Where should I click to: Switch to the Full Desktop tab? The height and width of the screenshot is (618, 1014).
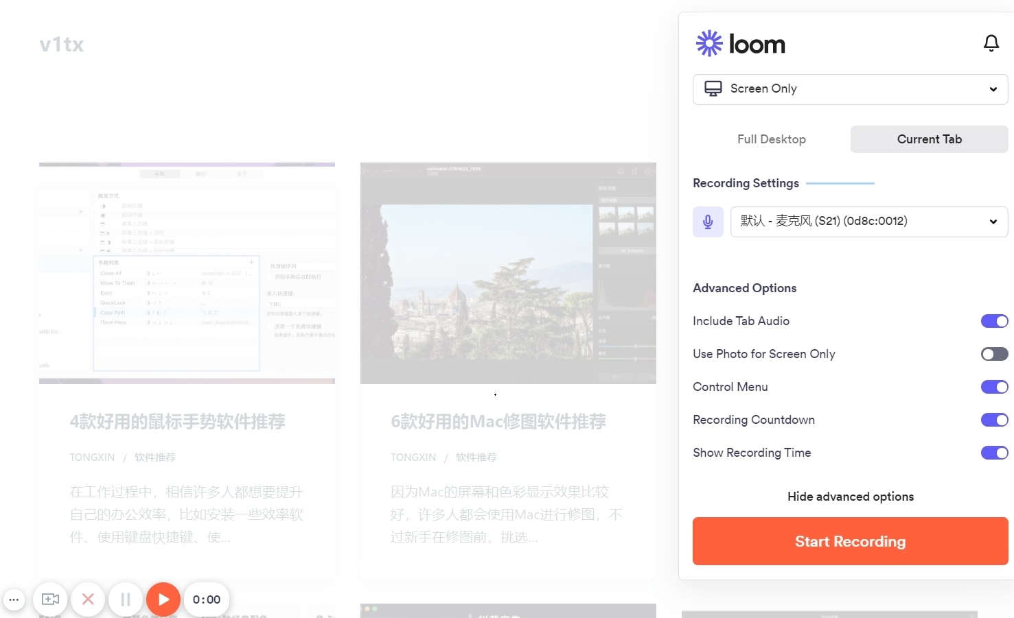coord(771,139)
